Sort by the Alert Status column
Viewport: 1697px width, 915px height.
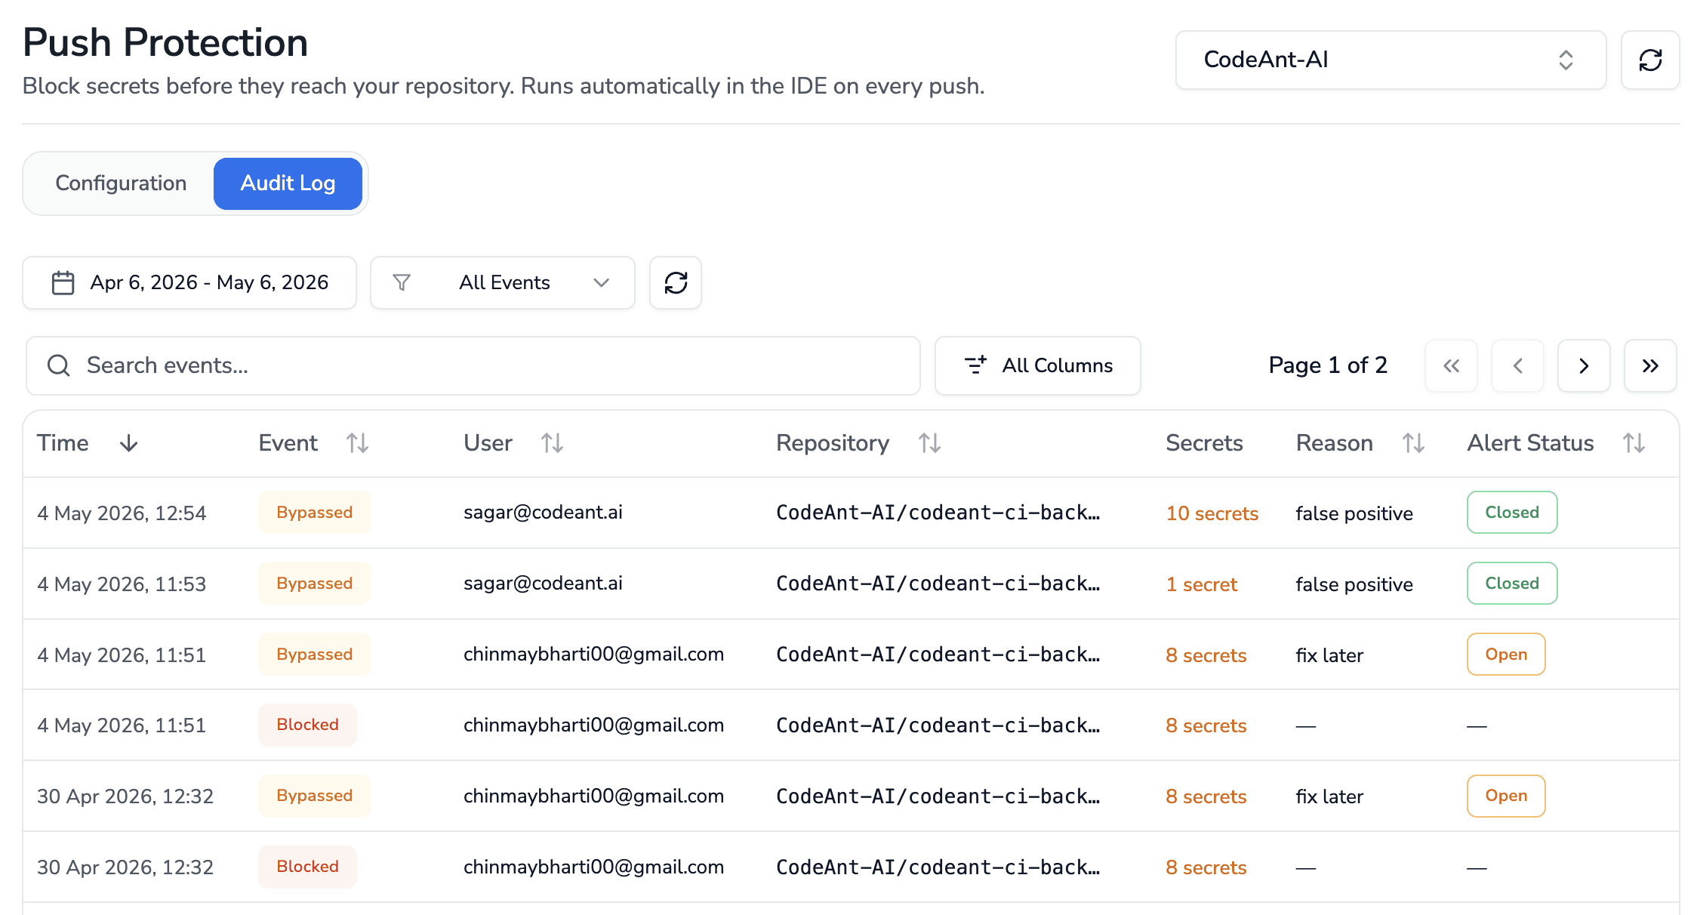1634,443
